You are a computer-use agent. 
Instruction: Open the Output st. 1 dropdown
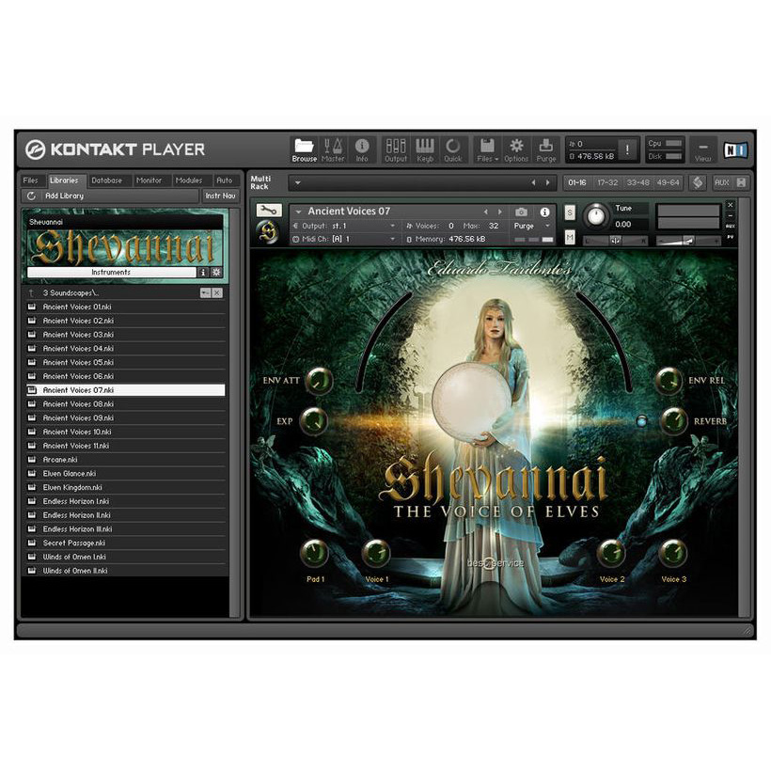392,226
